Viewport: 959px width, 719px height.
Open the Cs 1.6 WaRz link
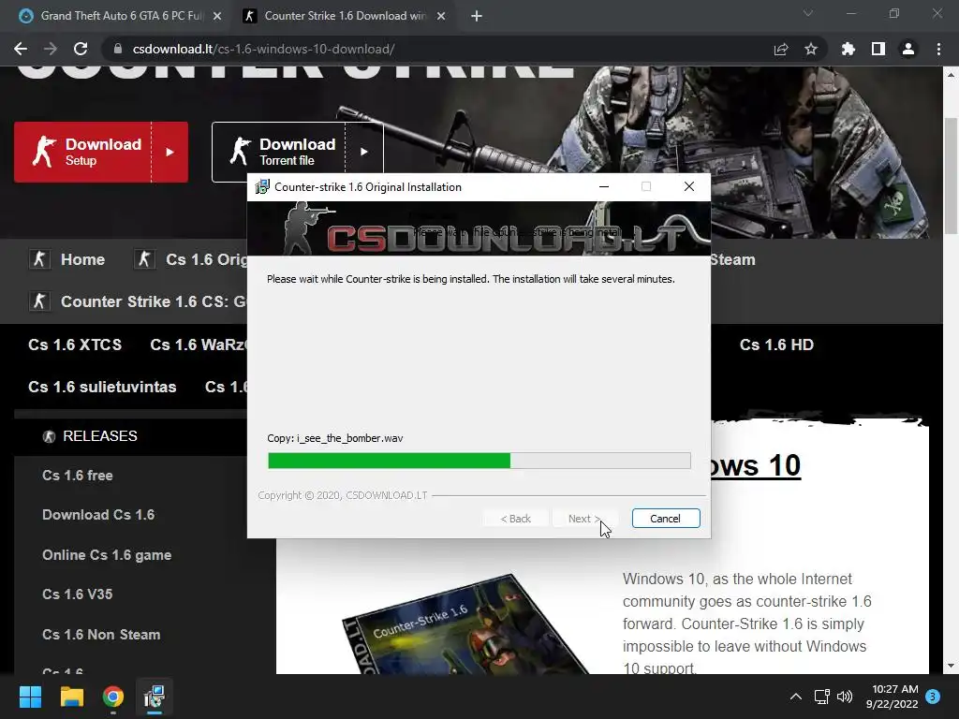coord(199,345)
